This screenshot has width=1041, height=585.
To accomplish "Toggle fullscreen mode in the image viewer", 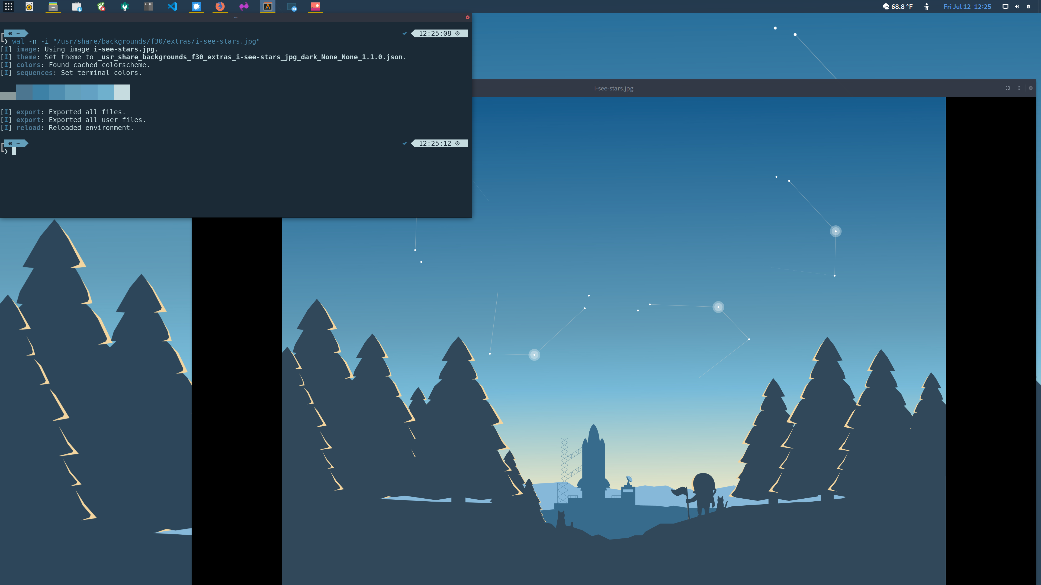I will pyautogui.click(x=1007, y=88).
